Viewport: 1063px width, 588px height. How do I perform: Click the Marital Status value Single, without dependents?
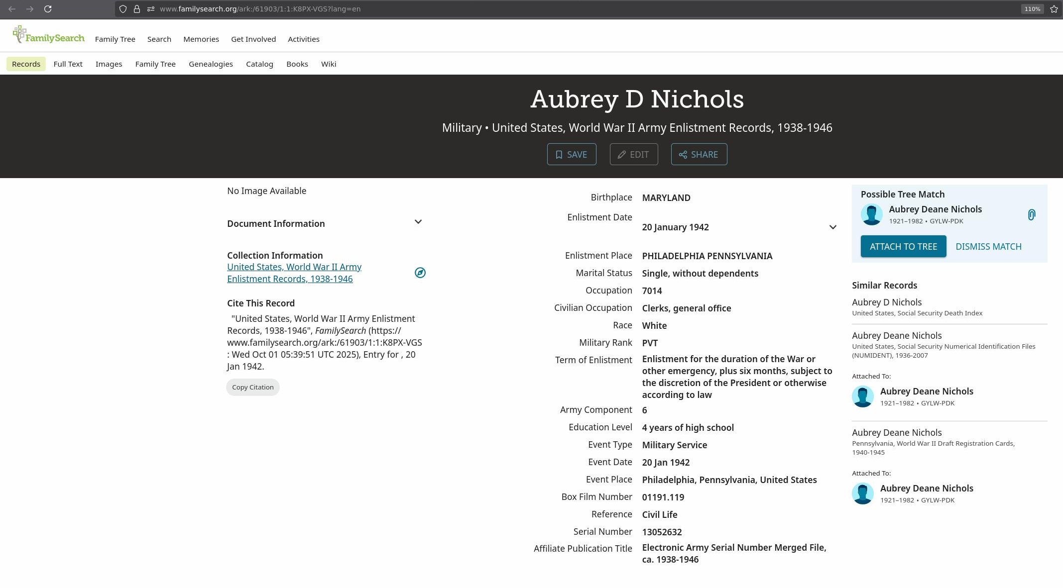(700, 273)
